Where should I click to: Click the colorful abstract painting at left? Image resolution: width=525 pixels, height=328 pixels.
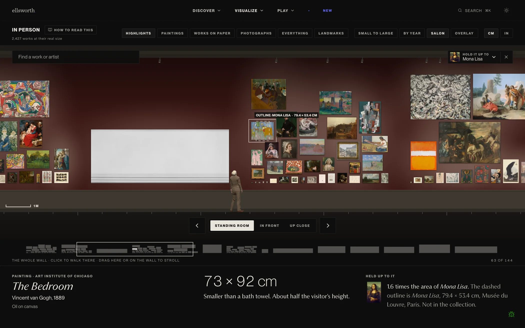click(x=24, y=99)
